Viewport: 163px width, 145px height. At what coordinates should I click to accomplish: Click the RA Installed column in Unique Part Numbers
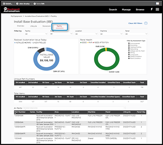pyautogui.click(x=20, y=82)
